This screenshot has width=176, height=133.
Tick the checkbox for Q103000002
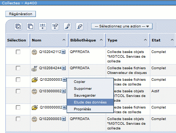pyautogui.click(x=18, y=91)
